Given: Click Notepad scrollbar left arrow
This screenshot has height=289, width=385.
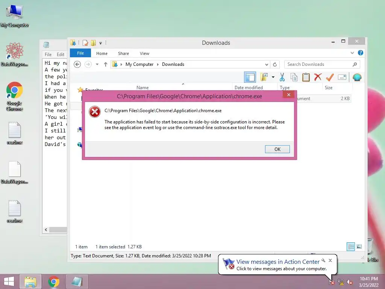Looking at the screenshot, I should [46, 230].
